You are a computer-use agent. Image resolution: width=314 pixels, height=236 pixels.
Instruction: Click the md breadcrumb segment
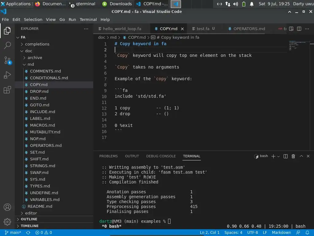[113, 37]
